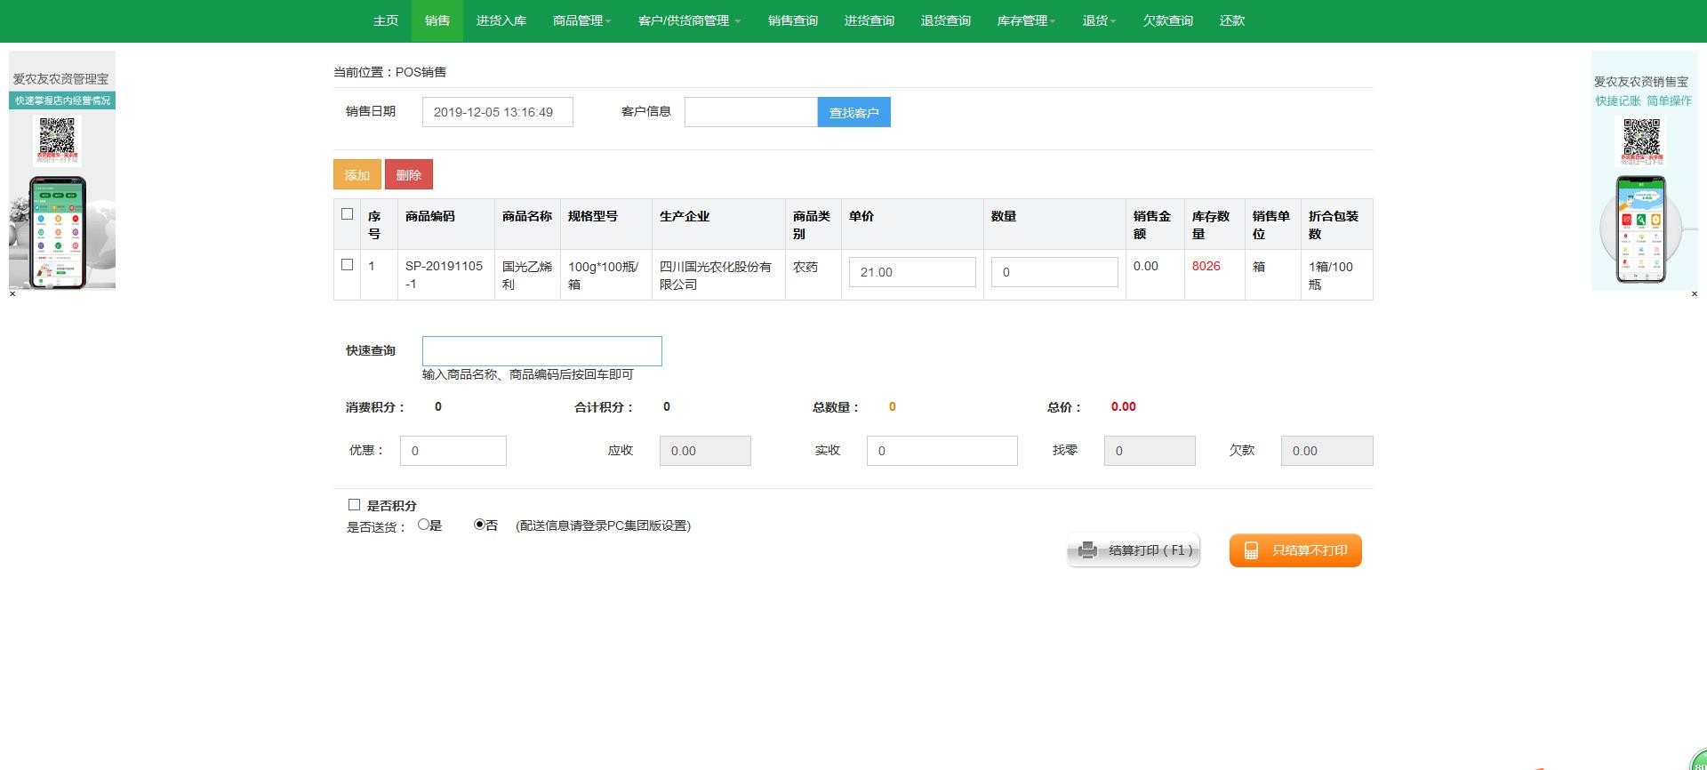Screen dimensions: 1707x770
Task: Expand the 商品管理 dropdown menu
Action: [581, 20]
